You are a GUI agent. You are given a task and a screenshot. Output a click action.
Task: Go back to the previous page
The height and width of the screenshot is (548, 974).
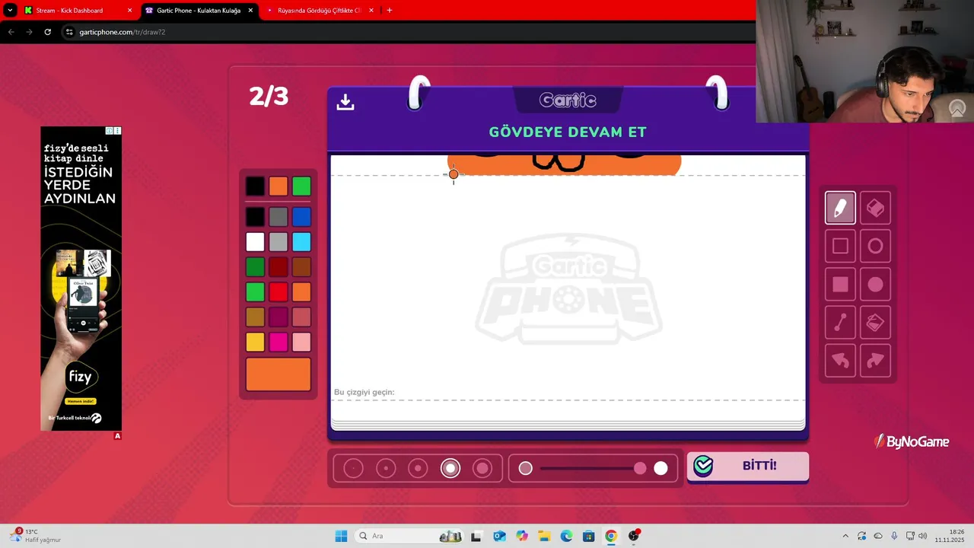[11, 32]
